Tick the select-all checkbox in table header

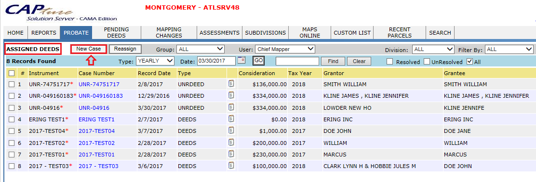[12, 73]
